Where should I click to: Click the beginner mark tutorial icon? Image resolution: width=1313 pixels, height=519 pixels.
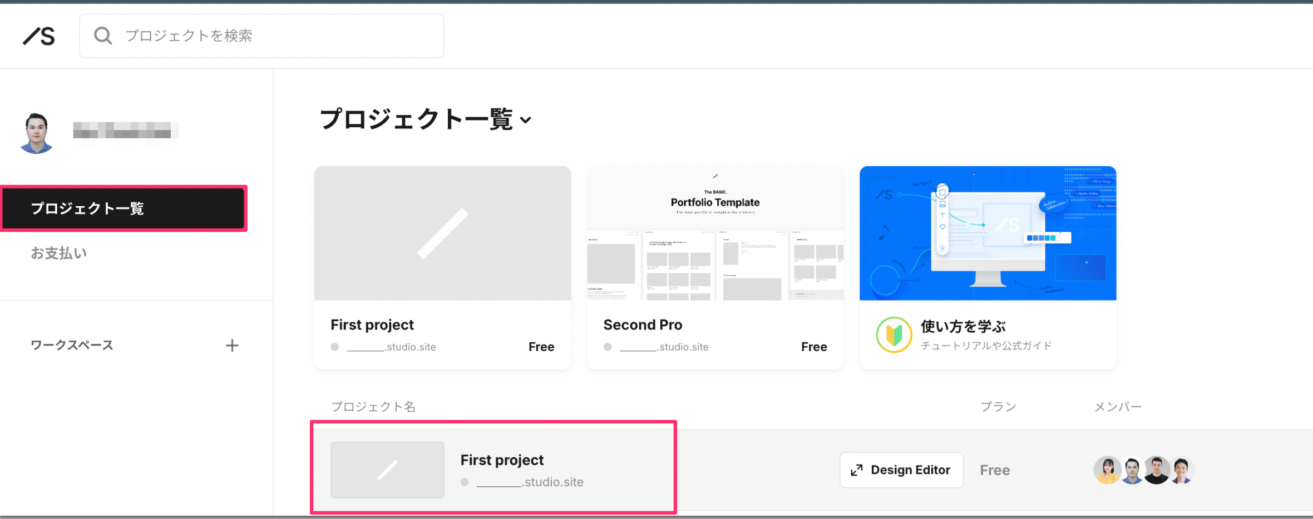tap(894, 335)
